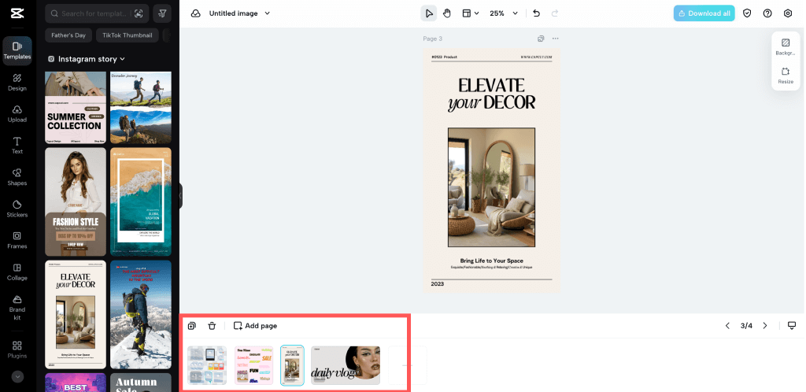
Task: Open the Shapes panel
Action: point(17,177)
